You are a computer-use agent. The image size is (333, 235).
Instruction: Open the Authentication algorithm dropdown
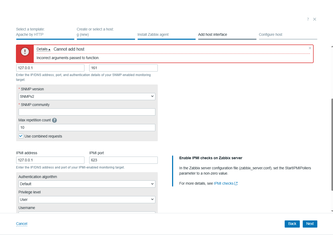point(87,184)
